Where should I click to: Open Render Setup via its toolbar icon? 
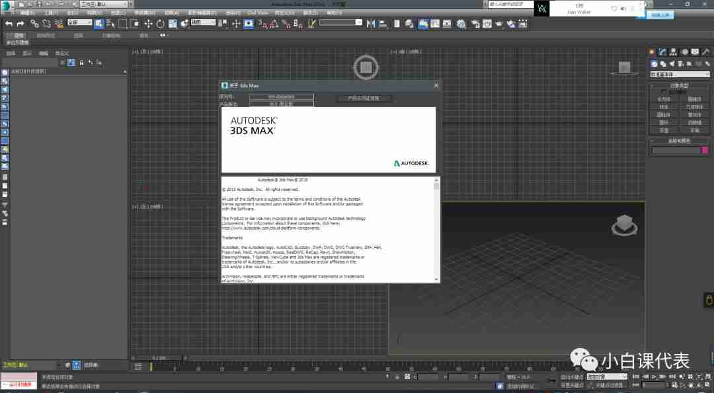(435, 24)
